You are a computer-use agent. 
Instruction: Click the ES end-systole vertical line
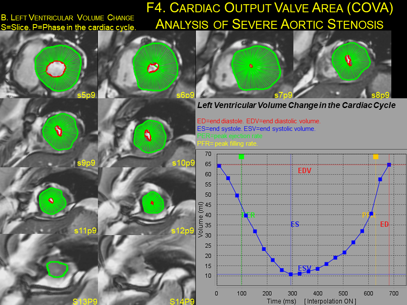point(290,225)
